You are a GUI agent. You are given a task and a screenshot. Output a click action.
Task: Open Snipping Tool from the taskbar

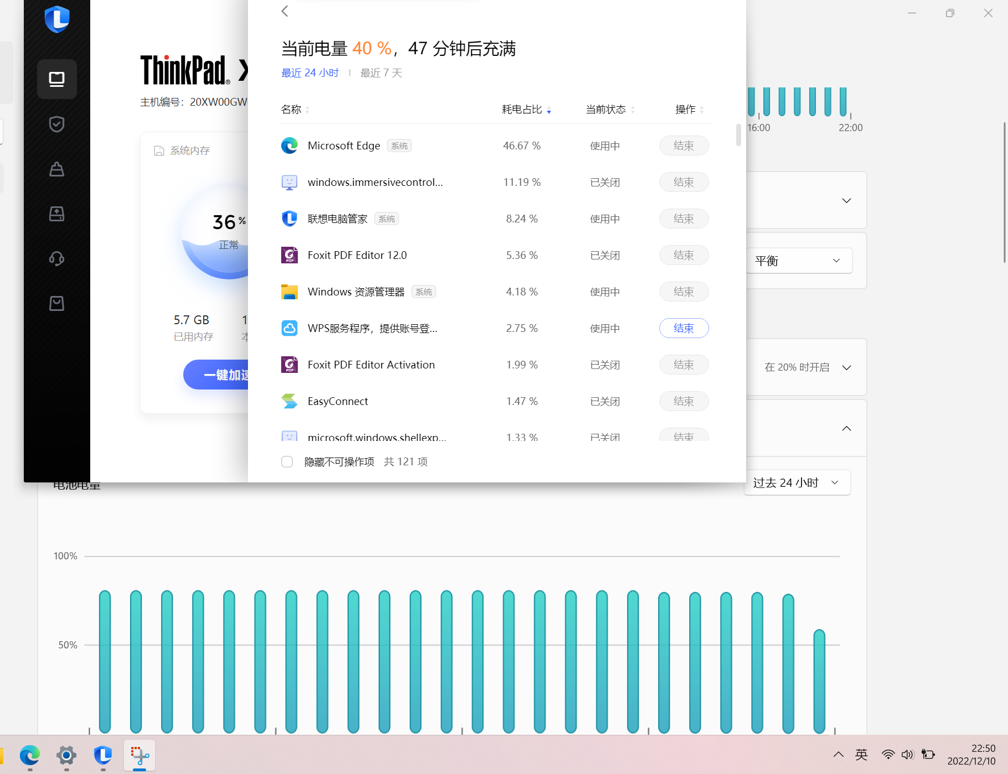tap(139, 755)
